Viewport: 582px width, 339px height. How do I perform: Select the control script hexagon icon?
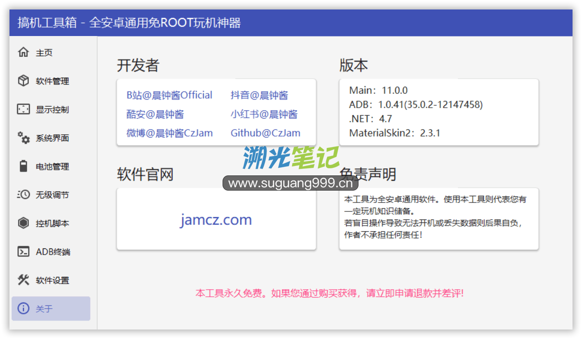[x=23, y=223]
